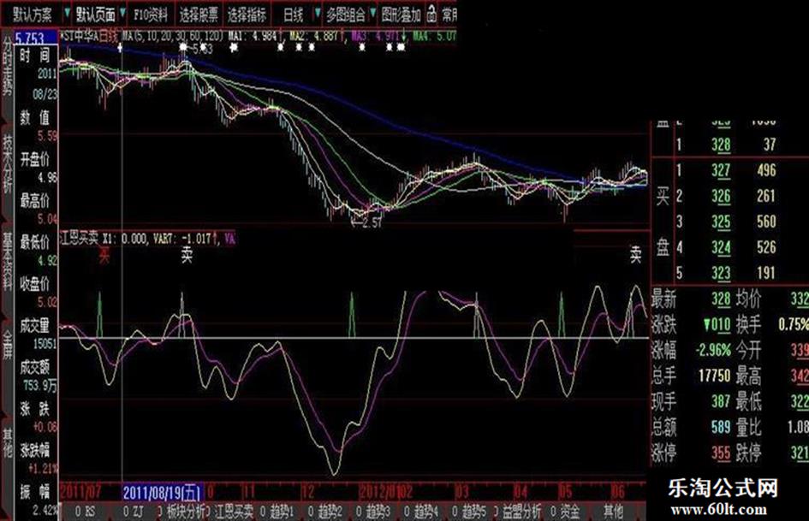Click the 默认方案 toolbar button
Screen dimensions: 809x521
click(x=33, y=15)
